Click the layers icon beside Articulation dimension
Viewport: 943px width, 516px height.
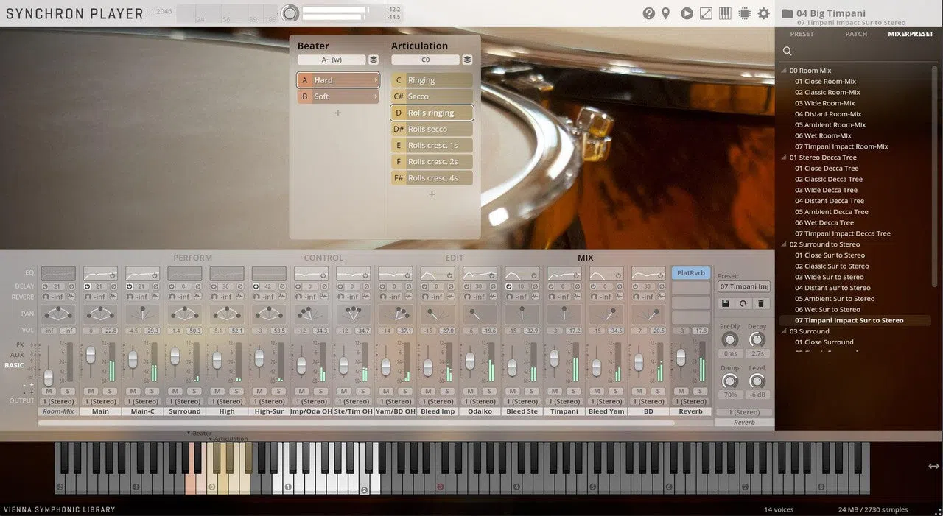(x=467, y=60)
